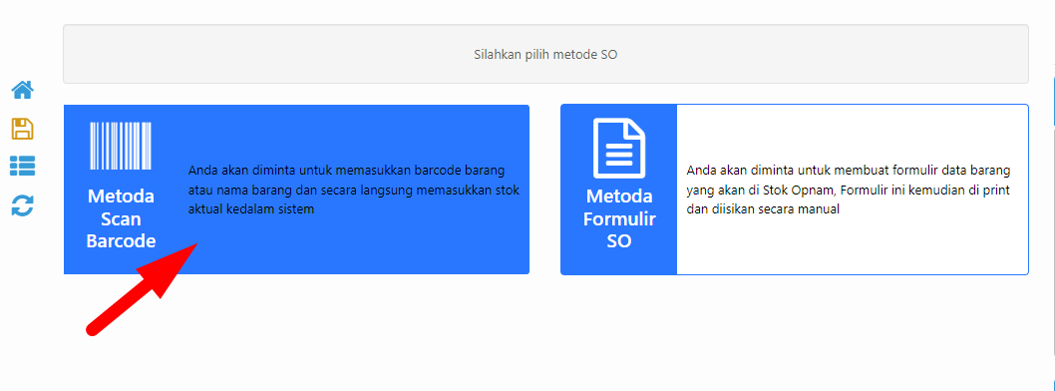Click the 'SO' text in the Formulir card heading
The width and height of the screenshot is (1055, 391).
coord(619,241)
